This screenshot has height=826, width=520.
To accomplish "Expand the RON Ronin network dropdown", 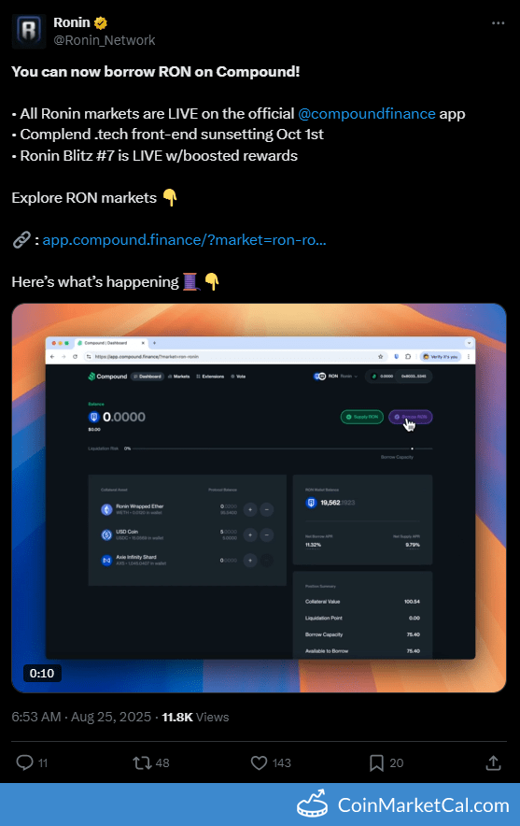I will (x=336, y=377).
